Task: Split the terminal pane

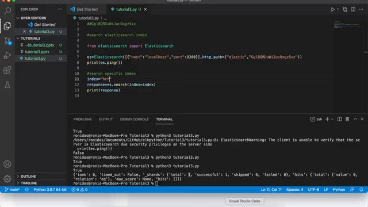Action: (x=339, y=119)
